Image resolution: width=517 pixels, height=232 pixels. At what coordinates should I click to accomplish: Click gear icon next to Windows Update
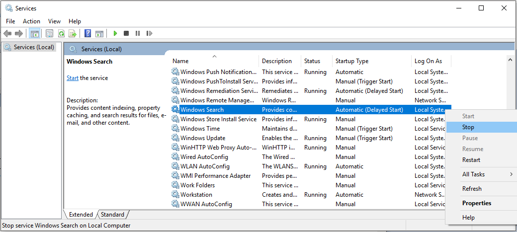[x=175, y=138]
